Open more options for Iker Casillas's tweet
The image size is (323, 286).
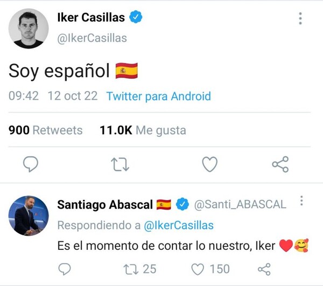300,19
